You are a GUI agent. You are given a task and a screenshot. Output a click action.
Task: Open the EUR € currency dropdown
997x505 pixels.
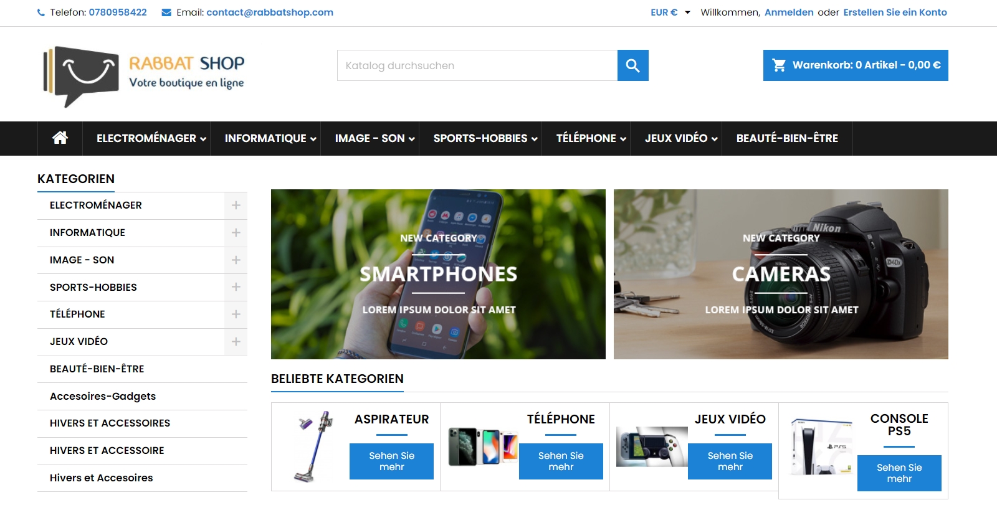(670, 12)
